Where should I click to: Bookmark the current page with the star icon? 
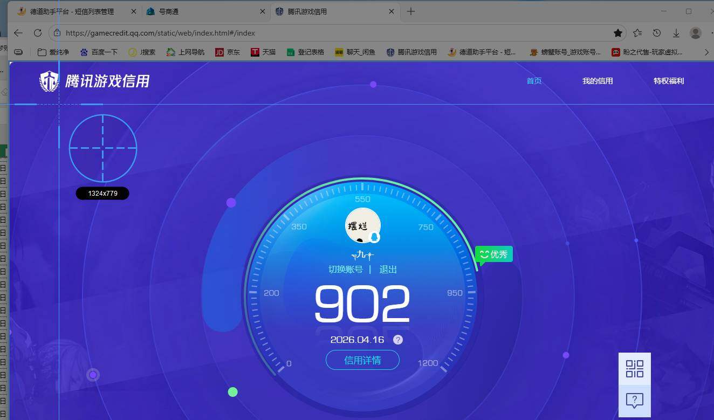[618, 33]
